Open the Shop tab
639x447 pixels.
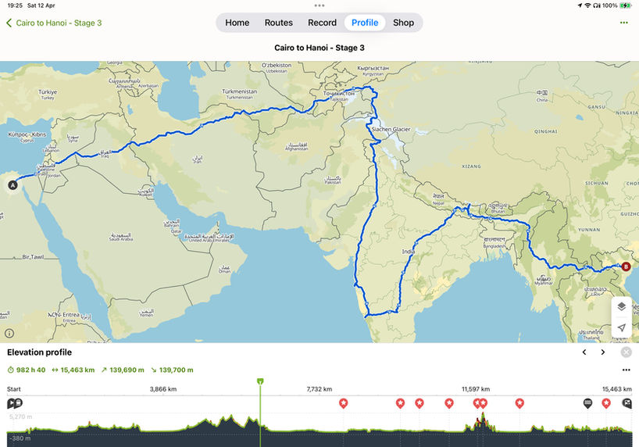click(x=403, y=23)
